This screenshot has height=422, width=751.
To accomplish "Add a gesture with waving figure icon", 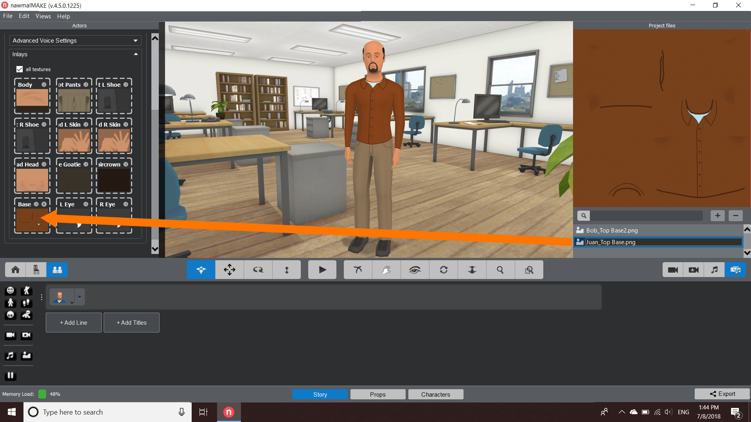I will pos(27,290).
